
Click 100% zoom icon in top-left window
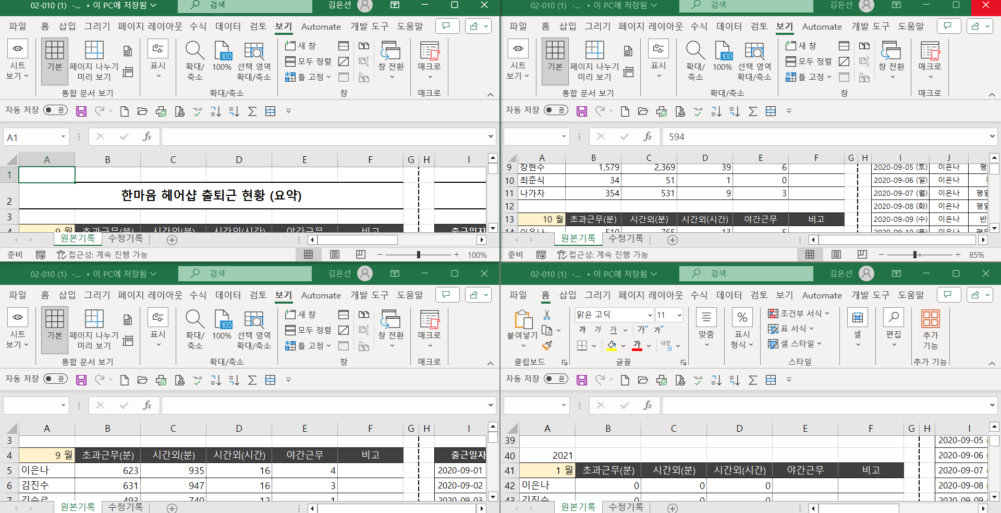(222, 56)
